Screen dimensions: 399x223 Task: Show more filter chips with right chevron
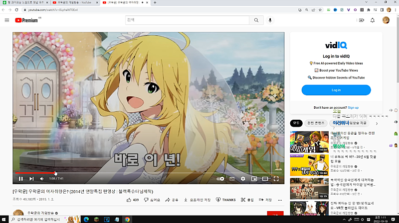point(377,123)
